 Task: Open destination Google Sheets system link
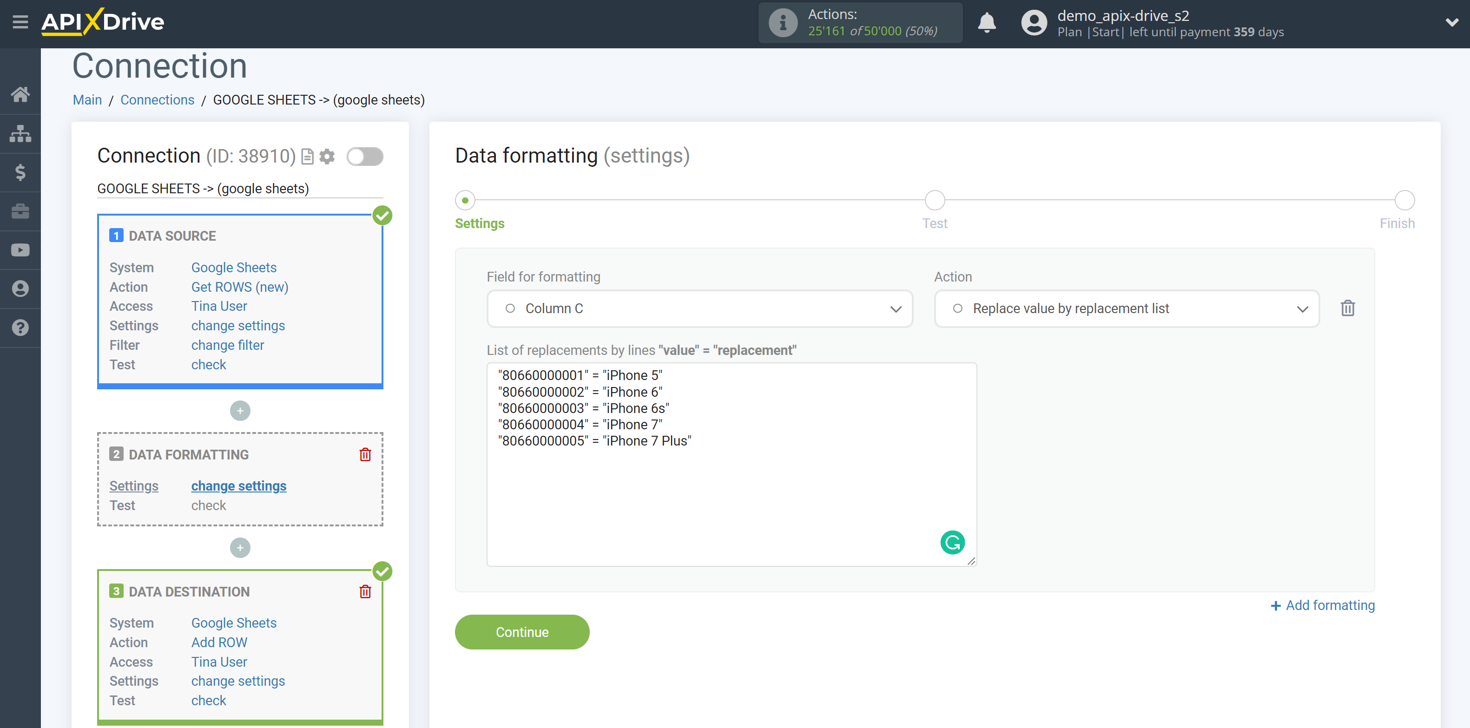pos(234,623)
